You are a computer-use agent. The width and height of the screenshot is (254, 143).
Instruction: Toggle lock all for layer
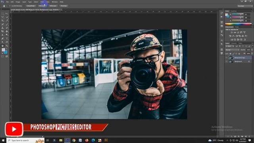(x=239, y=54)
